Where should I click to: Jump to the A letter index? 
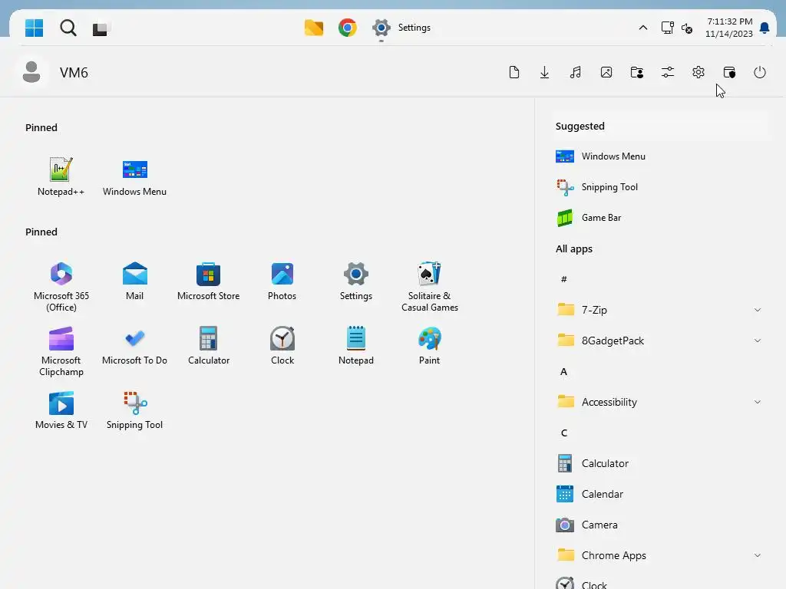click(x=564, y=372)
